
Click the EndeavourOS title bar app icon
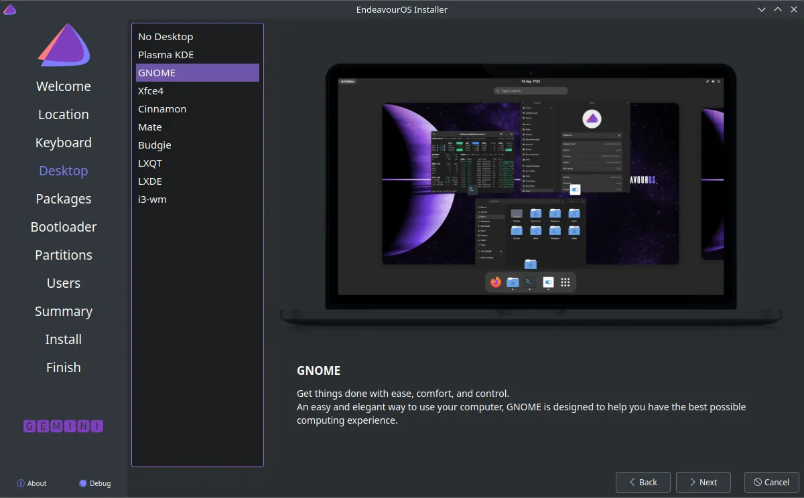[x=9, y=9]
